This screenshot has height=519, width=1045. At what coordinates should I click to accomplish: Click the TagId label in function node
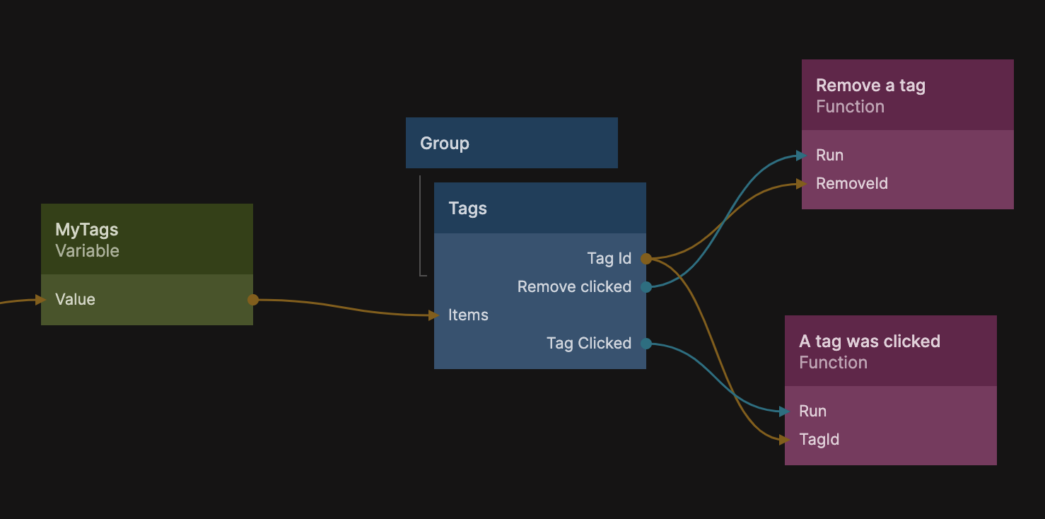(819, 440)
